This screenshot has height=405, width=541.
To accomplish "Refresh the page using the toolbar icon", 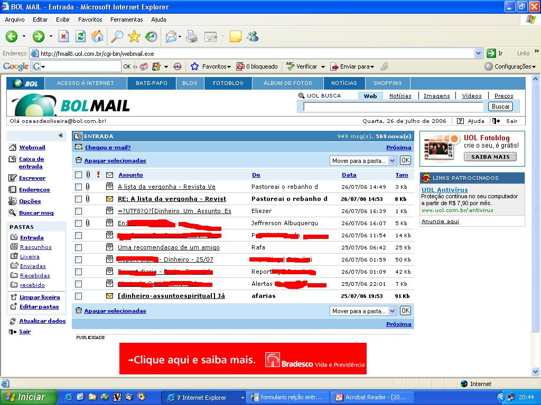I will (x=80, y=36).
